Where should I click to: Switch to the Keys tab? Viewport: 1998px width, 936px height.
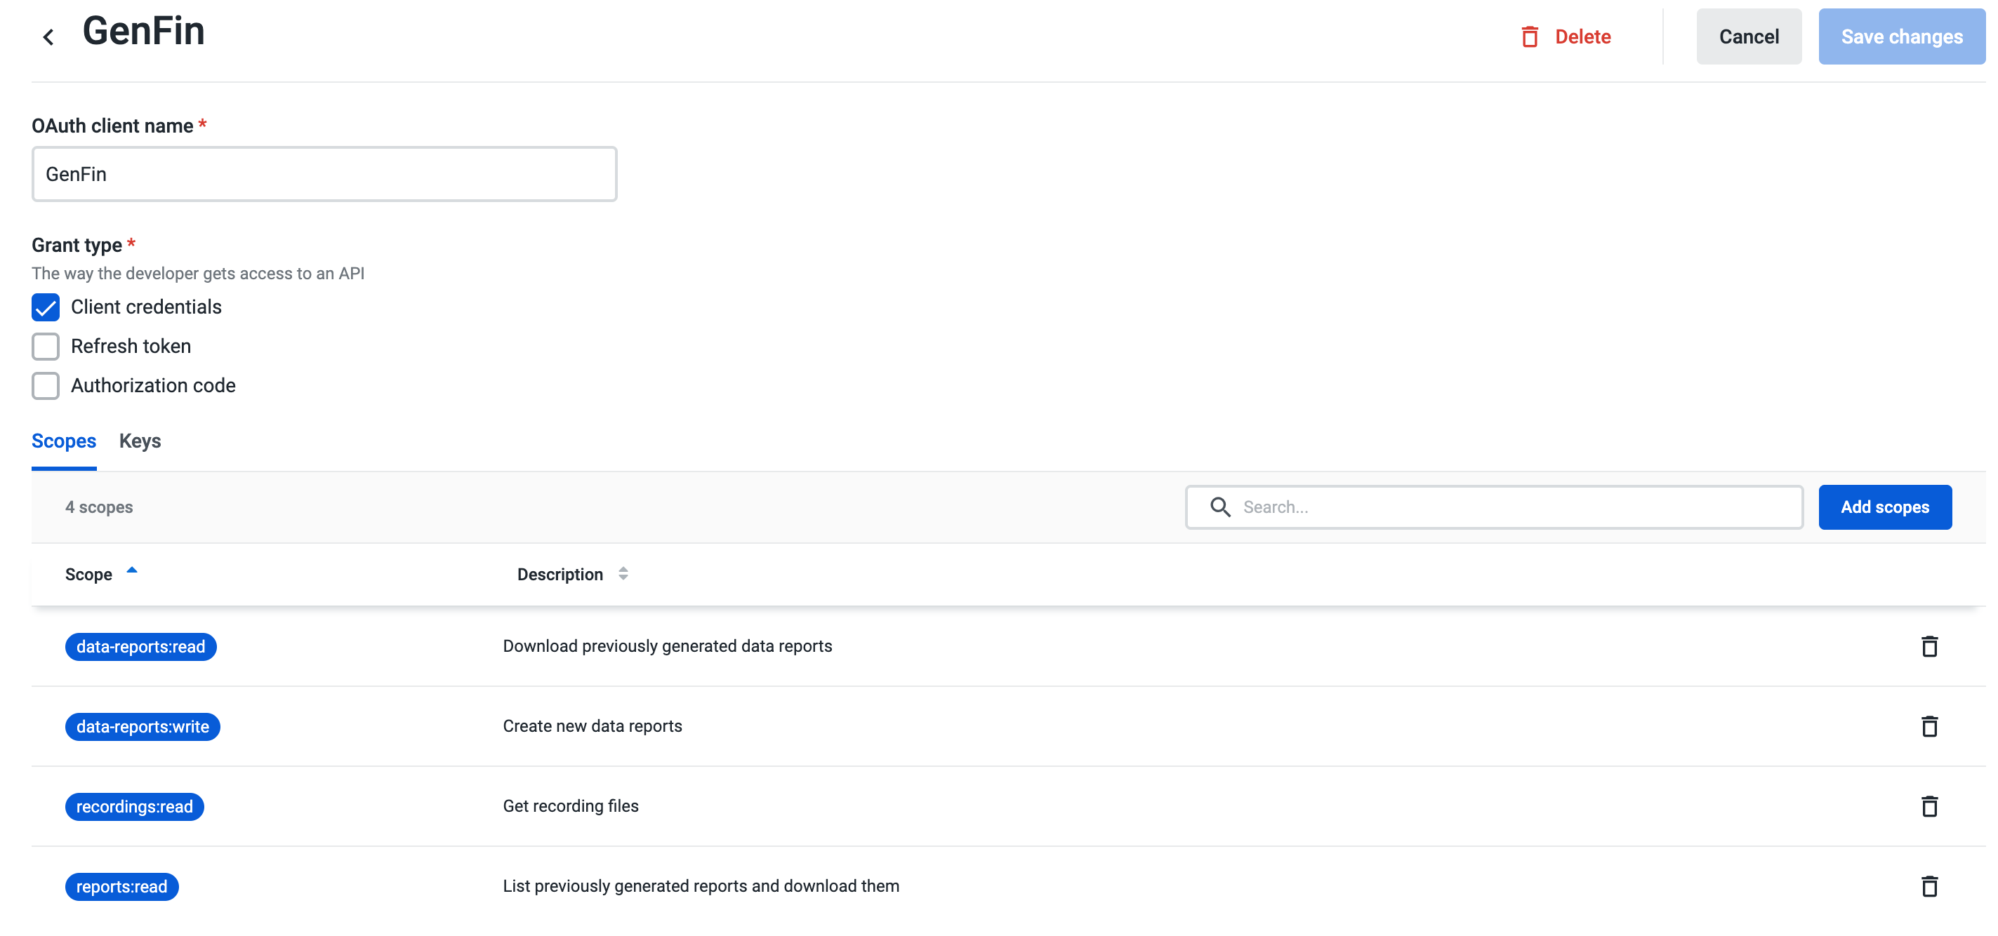coord(140,441)
